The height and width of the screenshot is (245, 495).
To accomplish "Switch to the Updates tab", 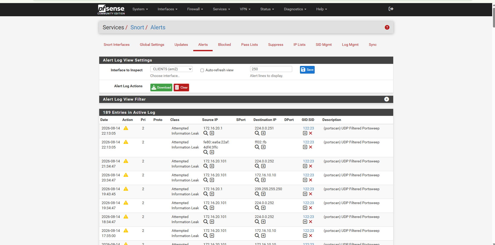I will pos(181,45).
